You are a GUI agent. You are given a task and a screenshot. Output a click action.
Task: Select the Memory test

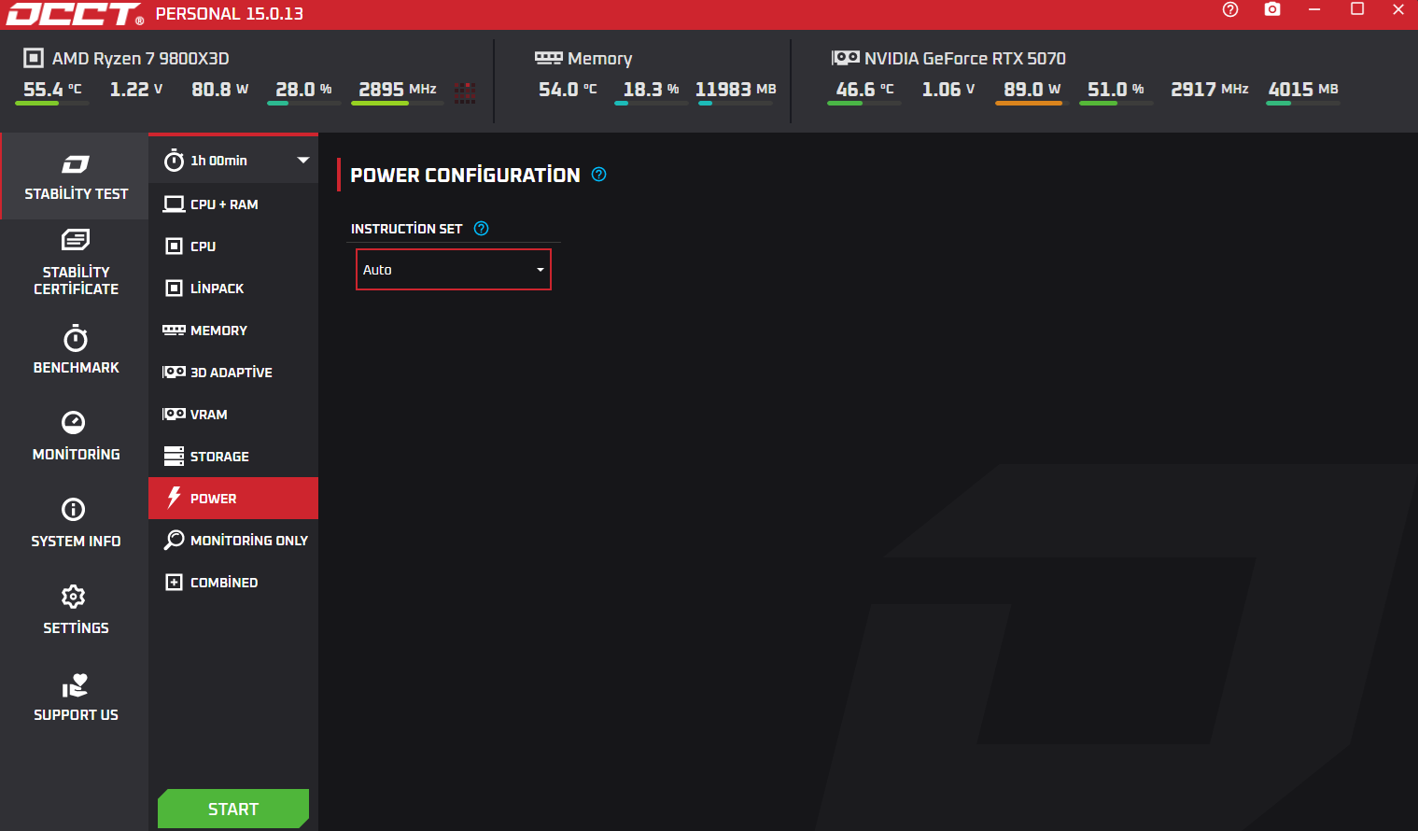pos(233,331)
